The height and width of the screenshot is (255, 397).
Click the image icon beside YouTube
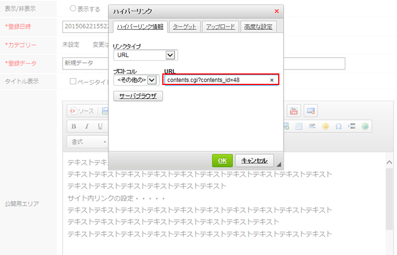tap(311, 110)
